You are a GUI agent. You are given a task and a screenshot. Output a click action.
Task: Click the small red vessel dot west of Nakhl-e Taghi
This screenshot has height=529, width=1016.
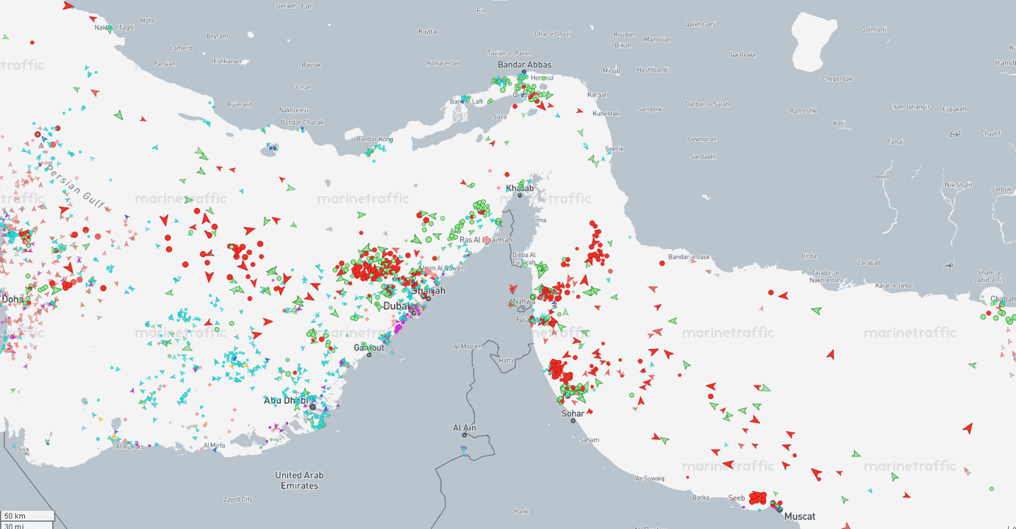[32, 43]
